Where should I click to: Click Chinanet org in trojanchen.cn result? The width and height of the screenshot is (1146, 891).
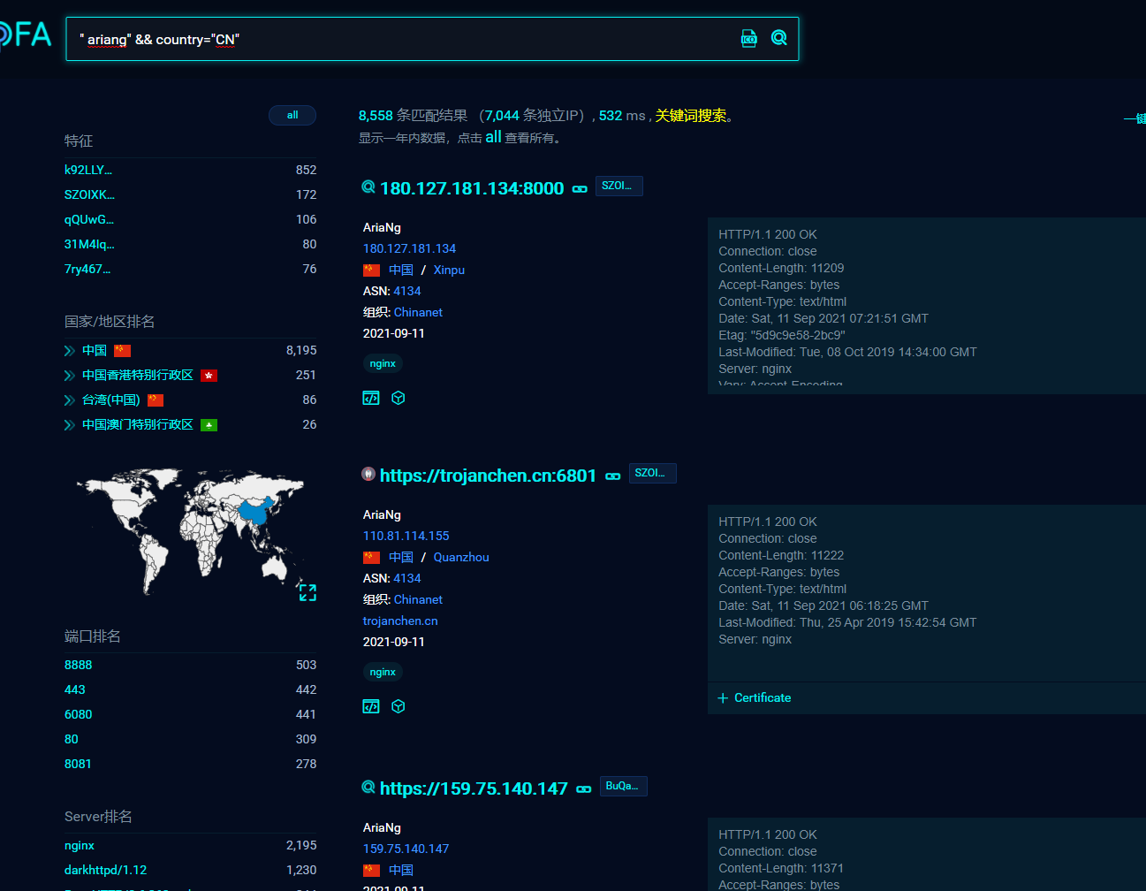coord(418,599)
